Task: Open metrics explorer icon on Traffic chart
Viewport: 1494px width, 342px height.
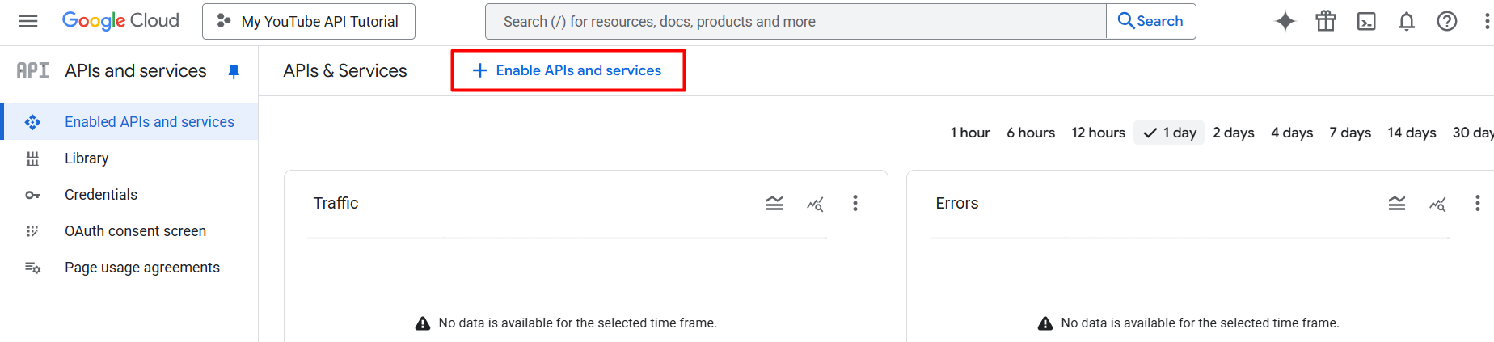Action: [815, 204]
